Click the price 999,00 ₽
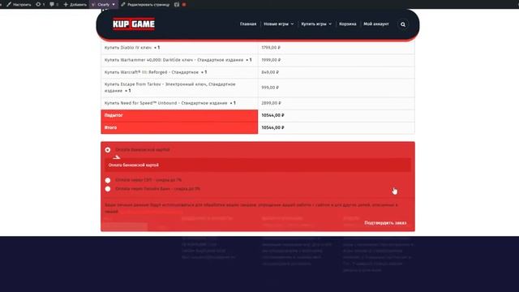The width and height of the screenshot is (519, 292). coord(270,88)
